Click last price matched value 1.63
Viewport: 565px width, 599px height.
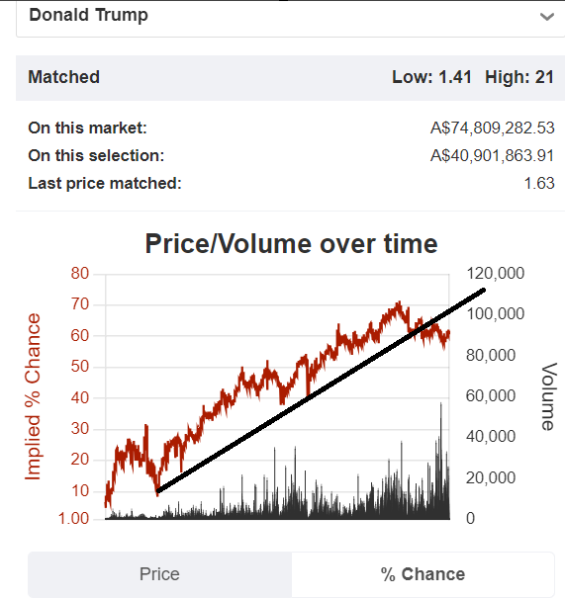539,184
